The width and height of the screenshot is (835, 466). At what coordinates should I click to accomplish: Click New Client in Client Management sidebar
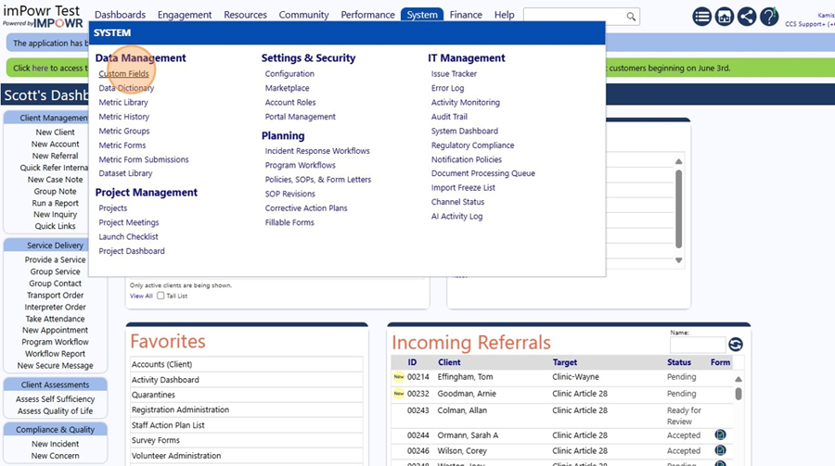[56, 132]
